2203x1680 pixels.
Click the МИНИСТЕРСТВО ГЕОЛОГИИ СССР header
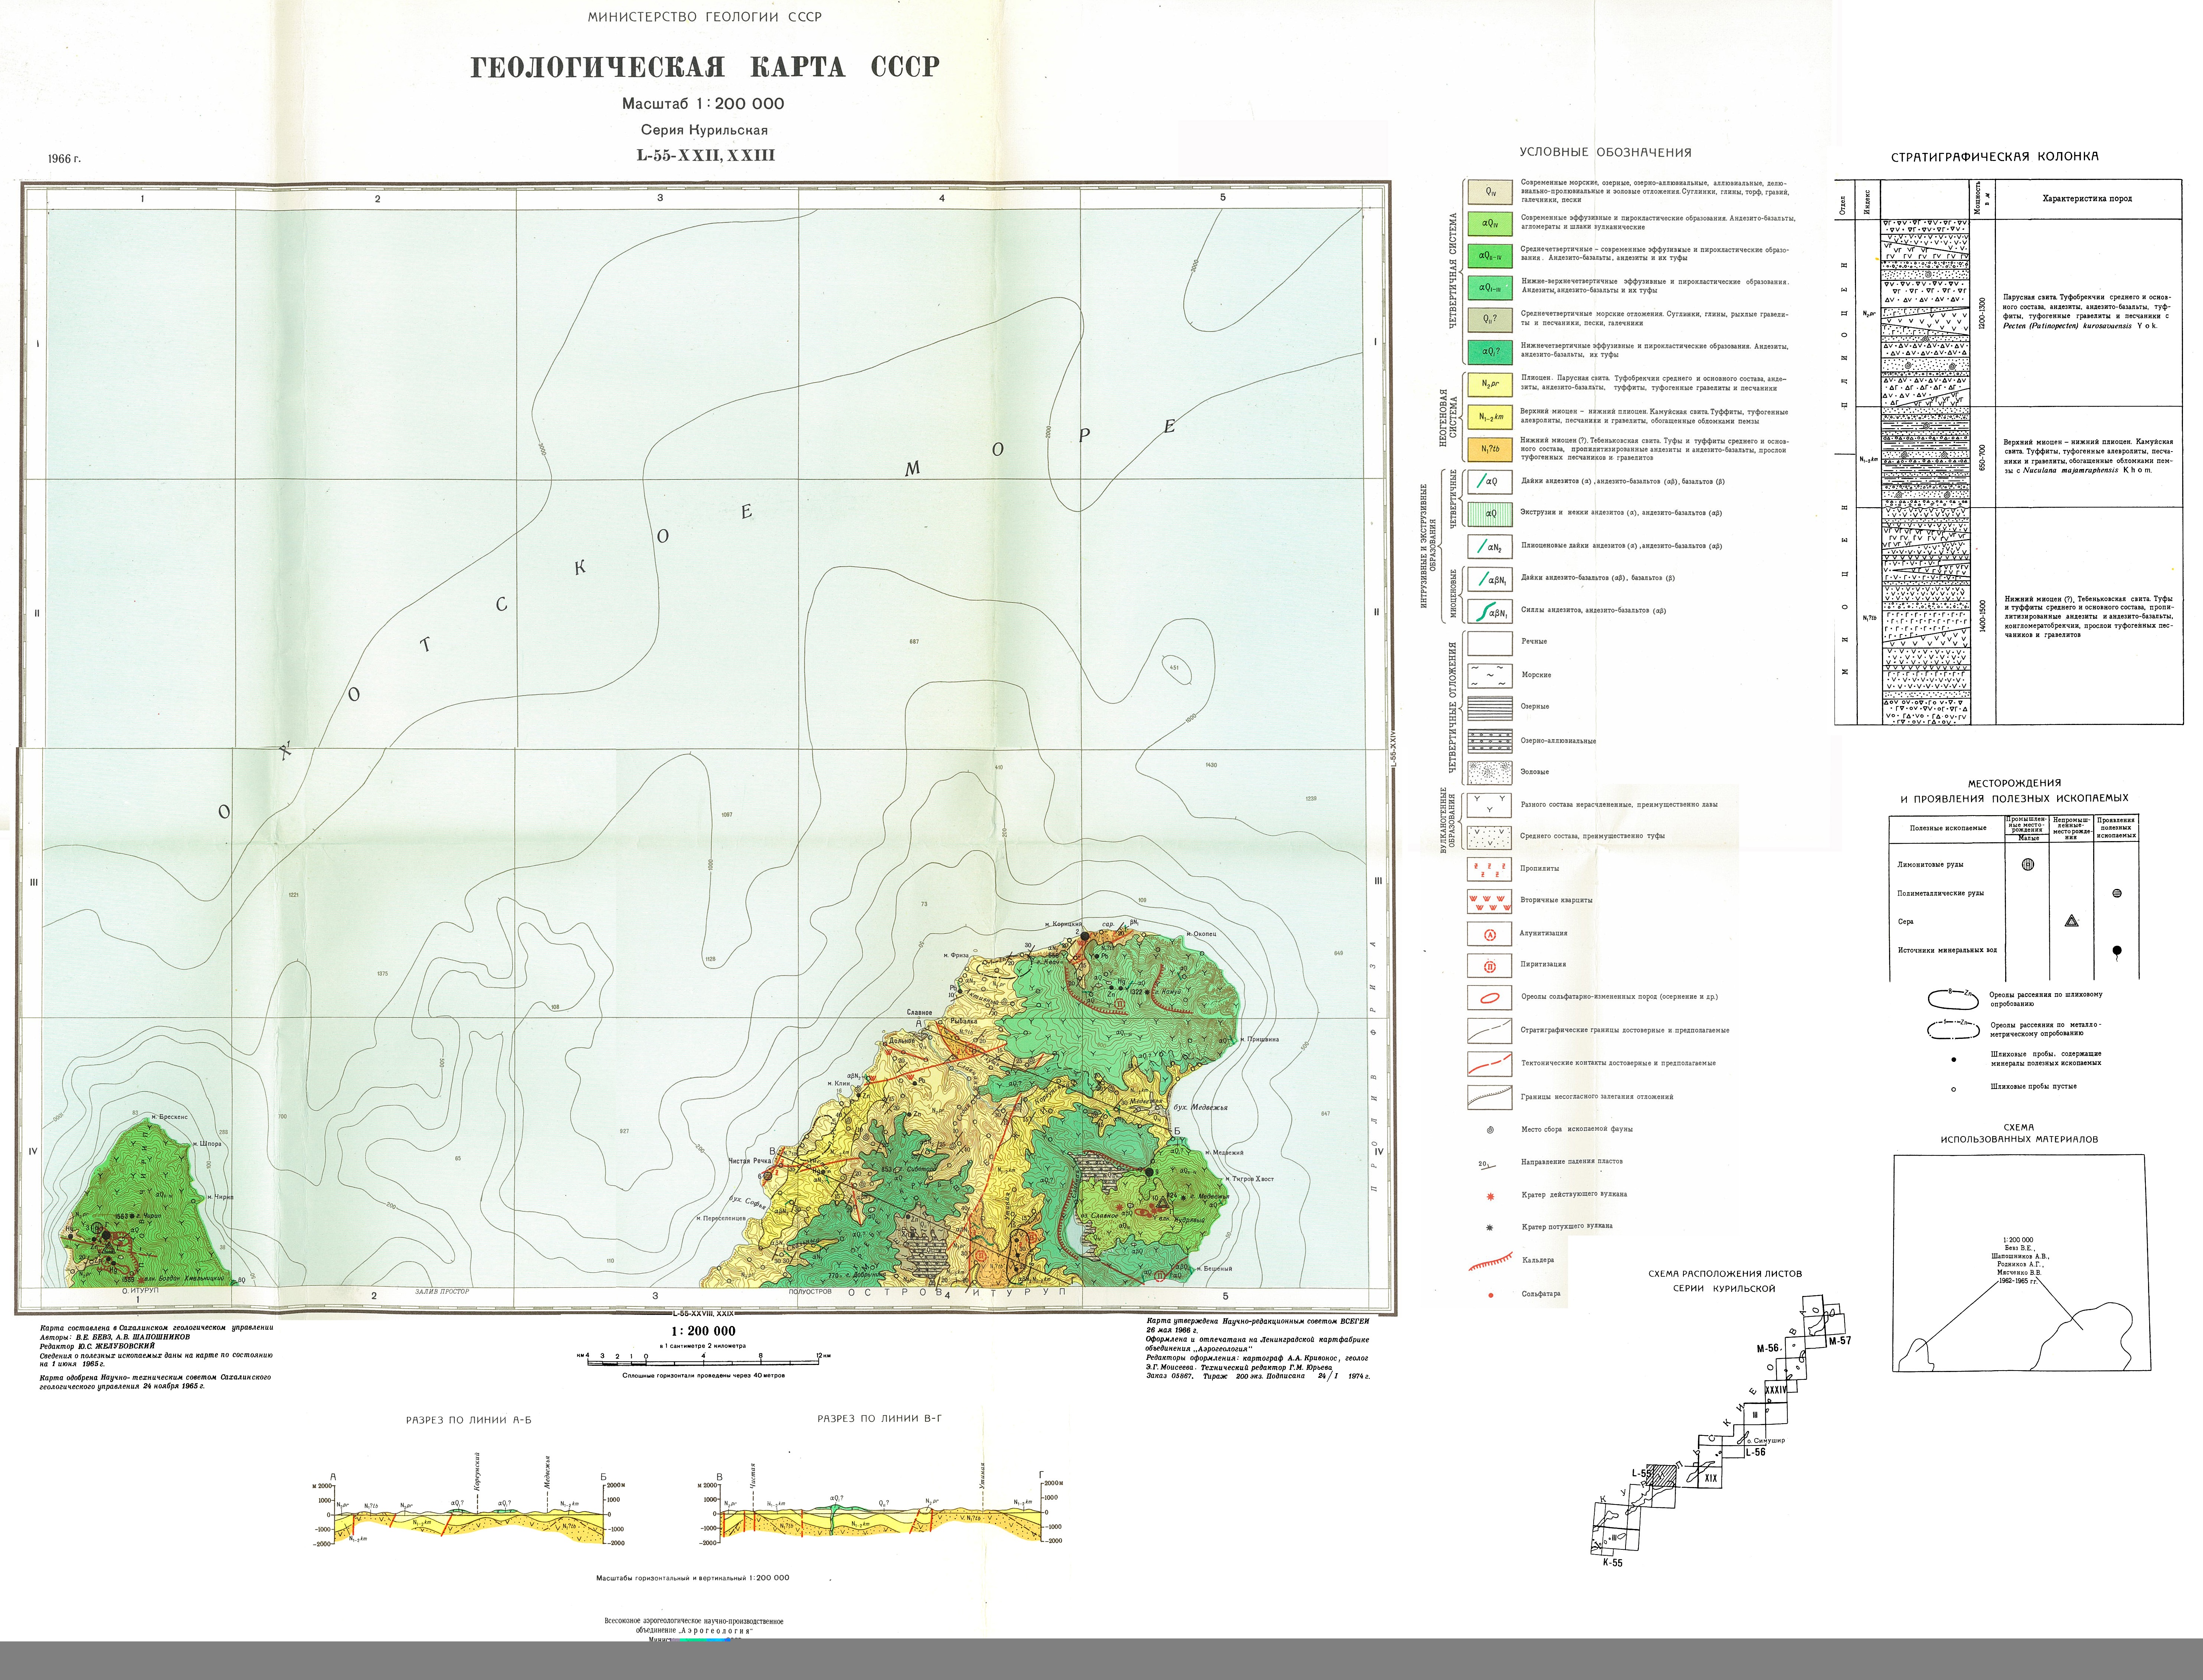click(x=705, y=17)
